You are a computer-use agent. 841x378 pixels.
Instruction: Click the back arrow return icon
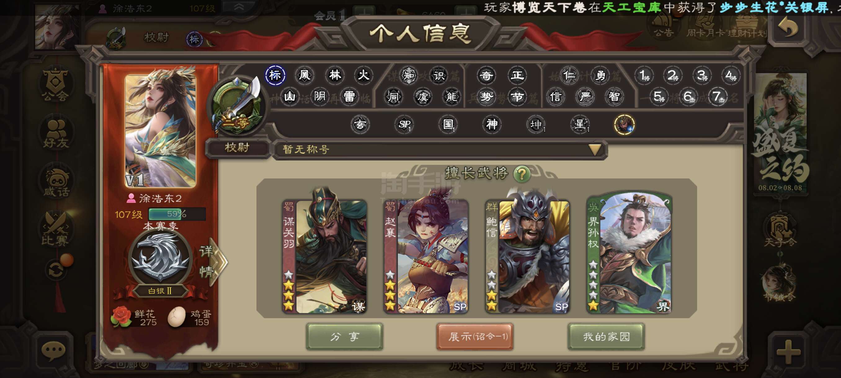(788, 27)
